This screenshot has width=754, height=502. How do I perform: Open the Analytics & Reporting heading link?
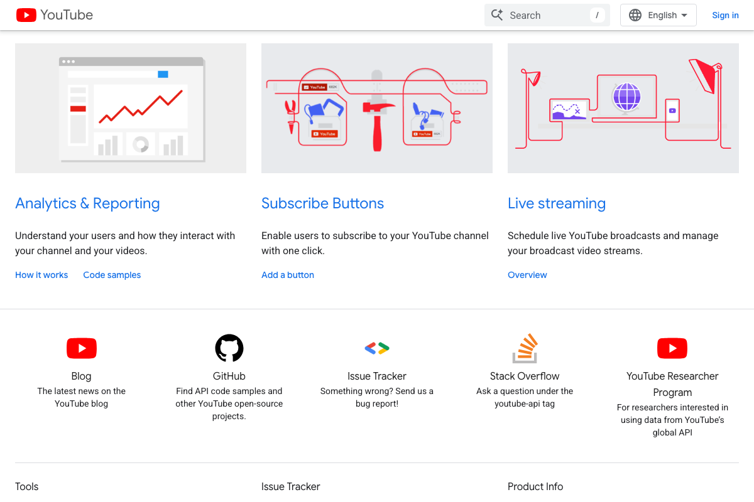coord(87,203)
